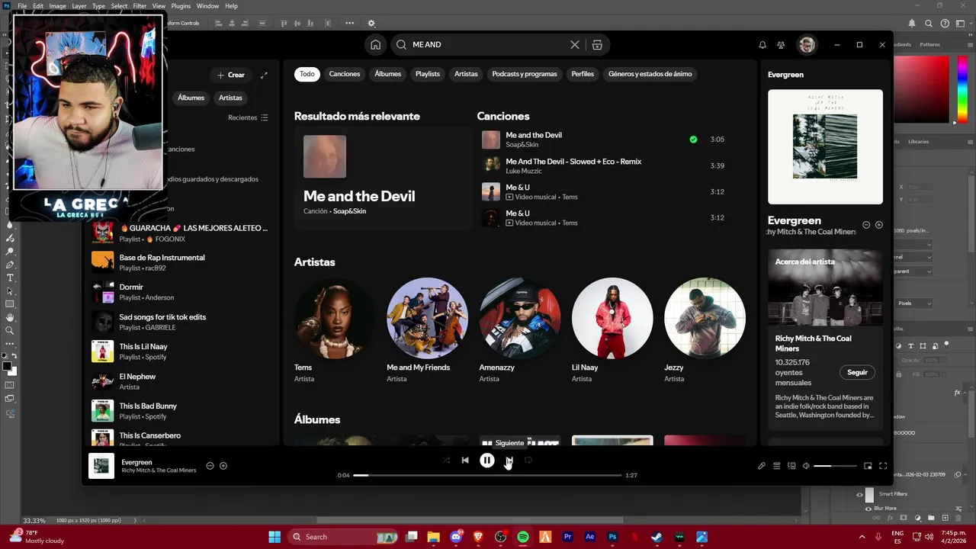The image size is (976, 549).
Task: Switch to the Playlists filter
Action: [428, 74]
